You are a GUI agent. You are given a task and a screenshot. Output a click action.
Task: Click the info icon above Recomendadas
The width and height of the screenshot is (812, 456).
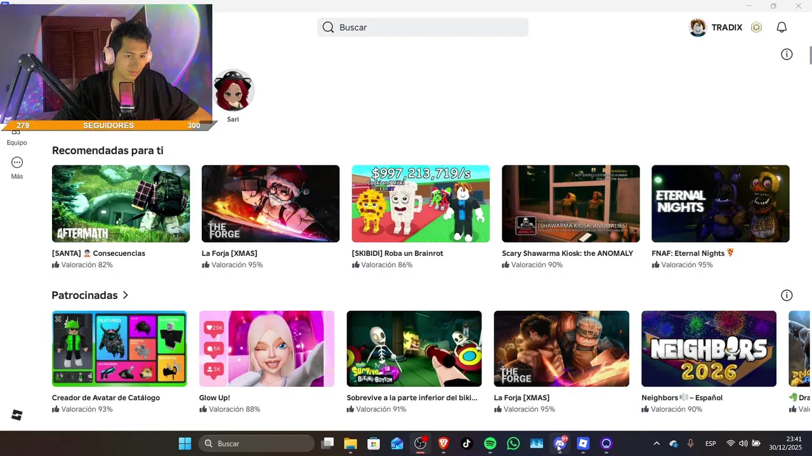point(787,54)
